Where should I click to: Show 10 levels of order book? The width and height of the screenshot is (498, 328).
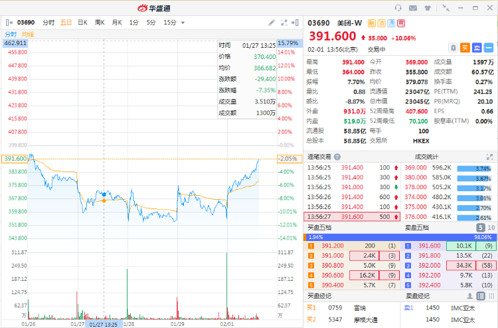491,228
